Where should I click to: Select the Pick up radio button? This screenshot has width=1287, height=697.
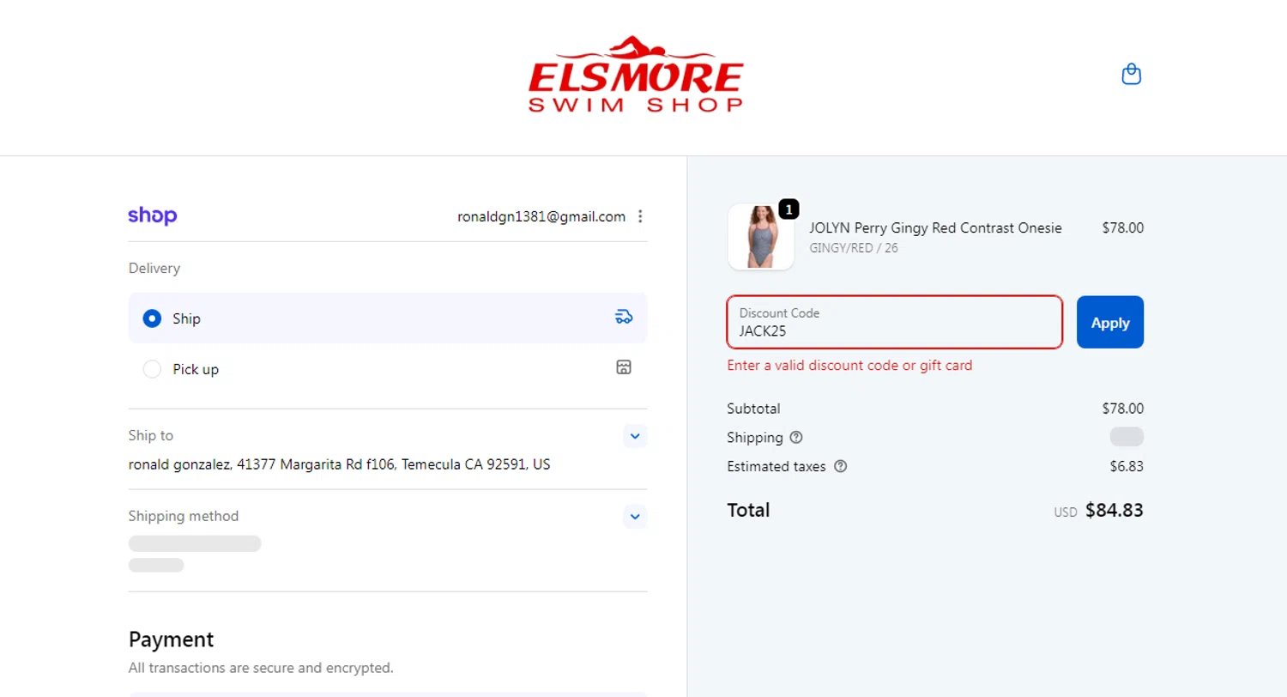(x=152, y=369)
